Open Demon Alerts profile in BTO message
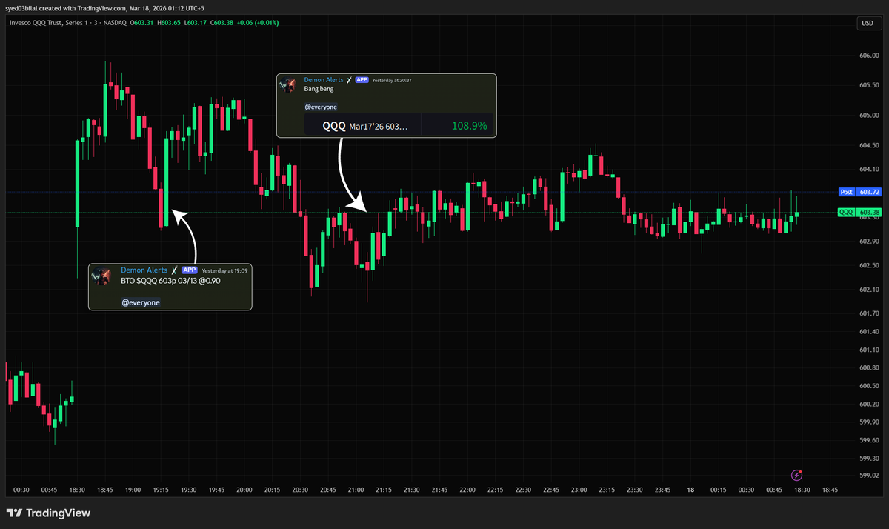 (144, 270)
